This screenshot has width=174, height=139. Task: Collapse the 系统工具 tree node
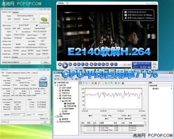pyautogui.click(x=56, y=85)
